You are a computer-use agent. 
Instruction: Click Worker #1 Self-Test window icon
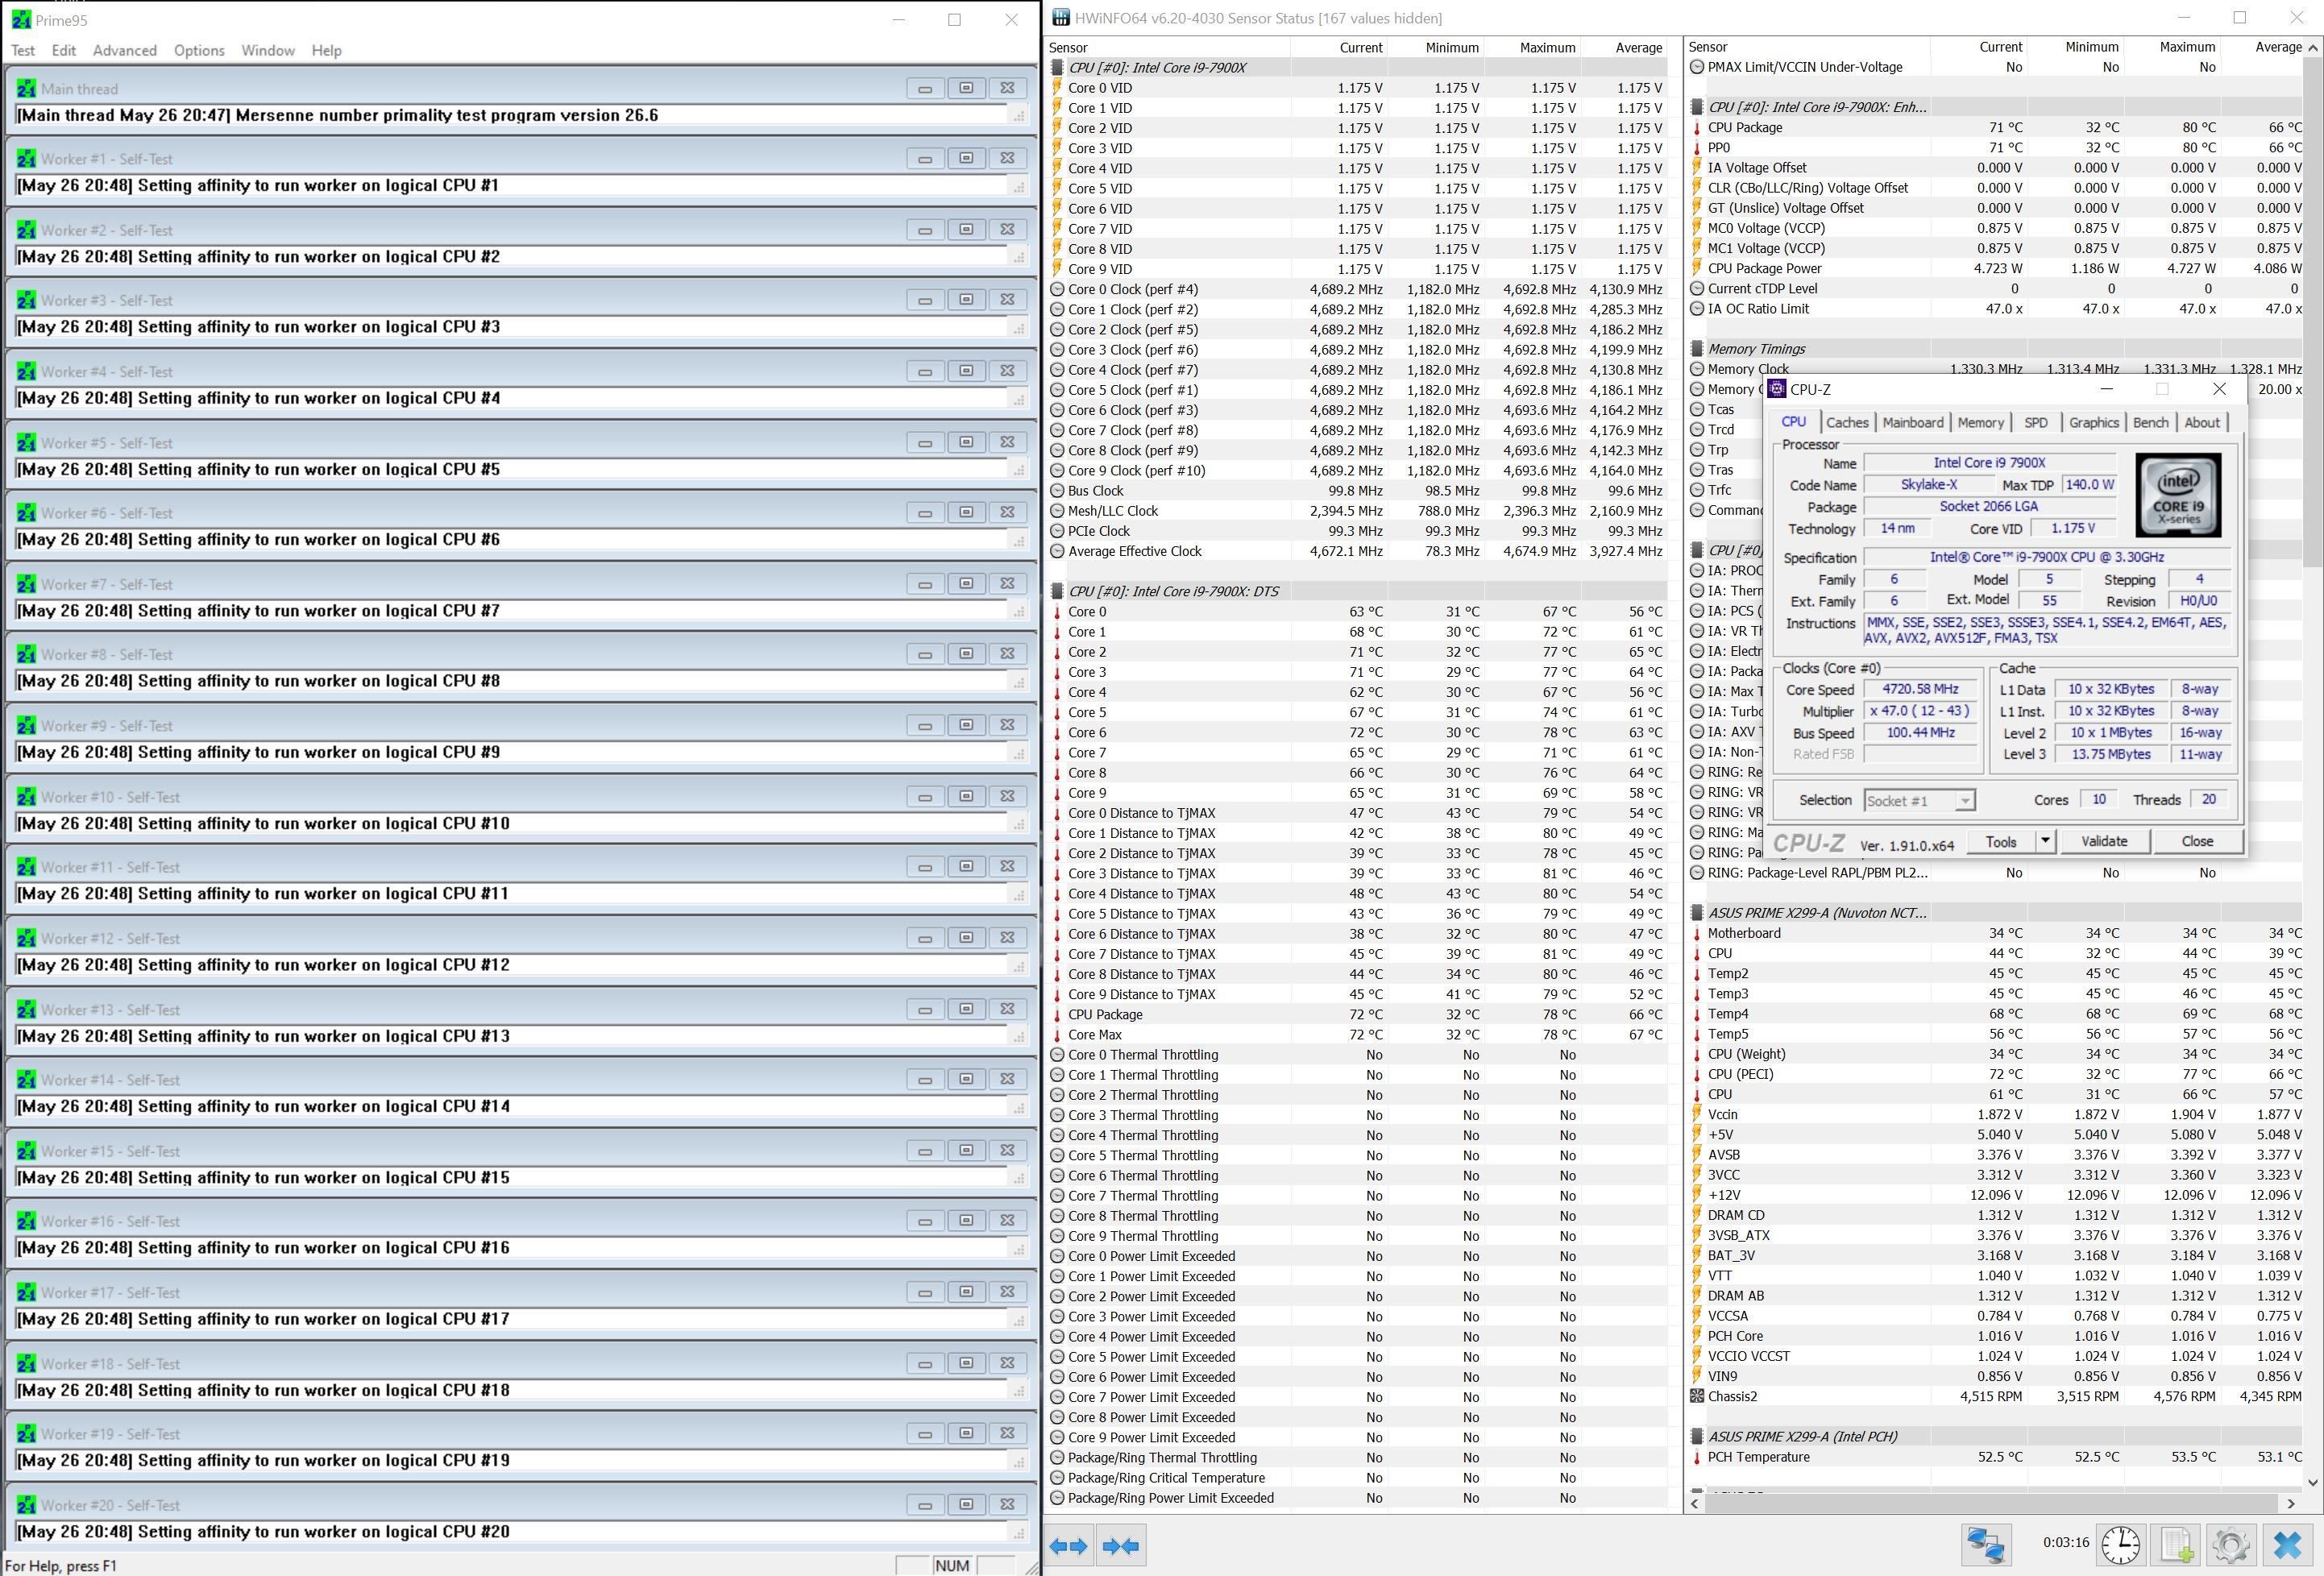pyautogui.click(x=26, y=159)
